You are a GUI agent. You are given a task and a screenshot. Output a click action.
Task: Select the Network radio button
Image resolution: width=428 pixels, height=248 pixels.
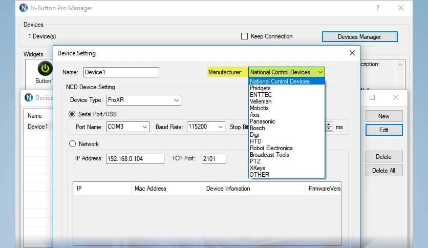[72, 144]
